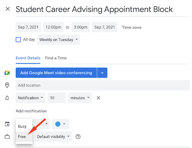
Task: Select Free from the availability menu
Action: 24,137
